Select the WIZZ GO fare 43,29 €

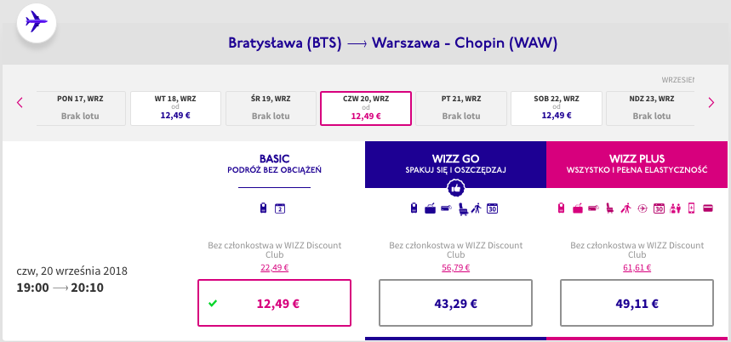pyautogui.click(x=455, y=303)
